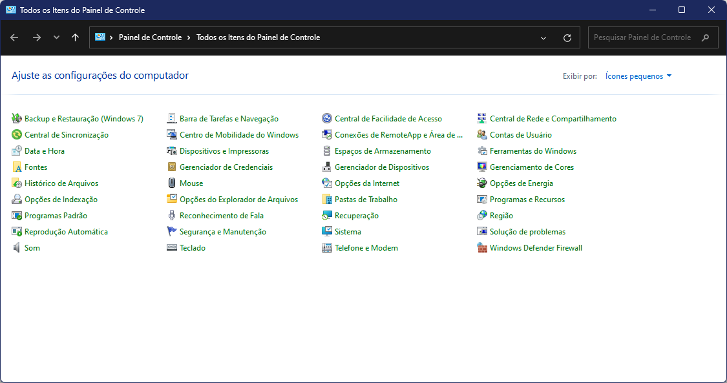The width and height of the screenshot is (727, 383).
Task: Click Barra de Tarefas e Navegação icon
Action: [x=172, y=119]
